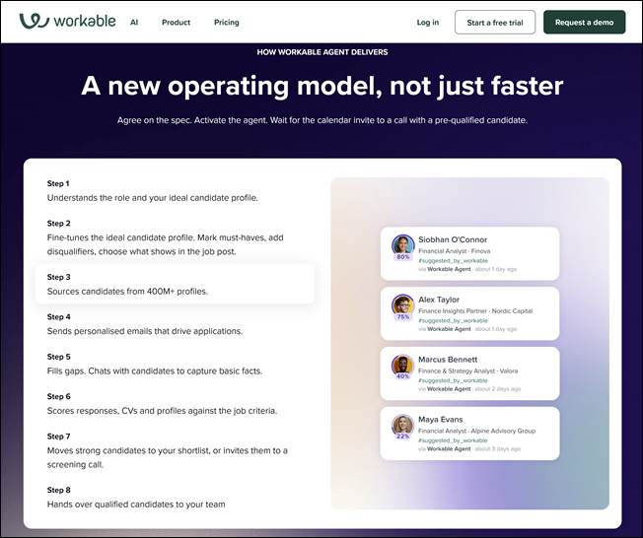
Task: Click 'A new operating model' headline
Action: point(321,87)
